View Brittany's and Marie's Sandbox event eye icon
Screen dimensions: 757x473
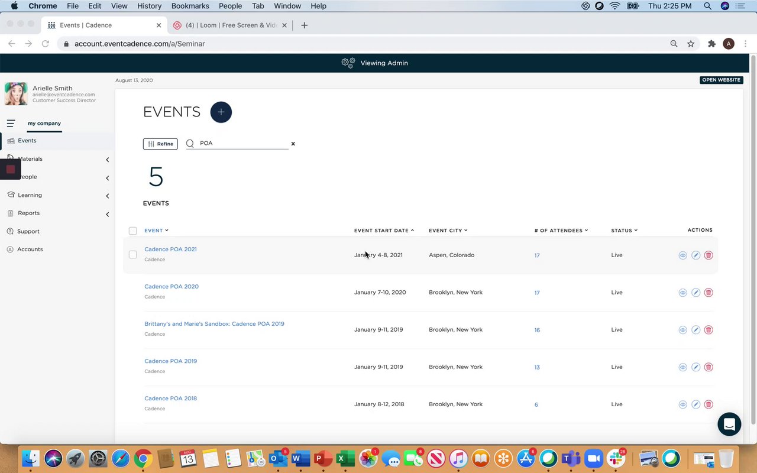(x=682, y=330)
